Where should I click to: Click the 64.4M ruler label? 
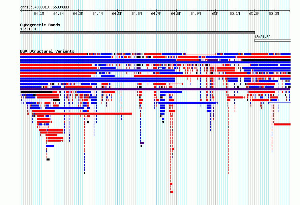pos(97,13)
